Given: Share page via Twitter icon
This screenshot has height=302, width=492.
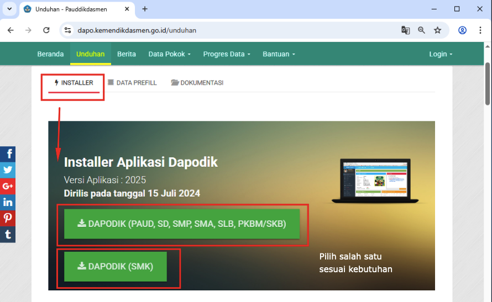Looking at the screenshot, I should pyautogui.click(x=8, y=170).
